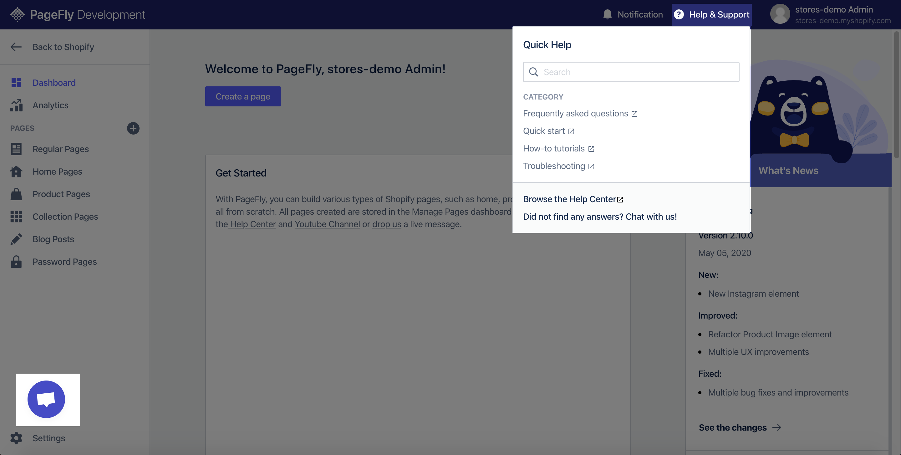Click external link icon after Browse the Help Center
This screenshot has width=901, height=455.
coord(620,199)
